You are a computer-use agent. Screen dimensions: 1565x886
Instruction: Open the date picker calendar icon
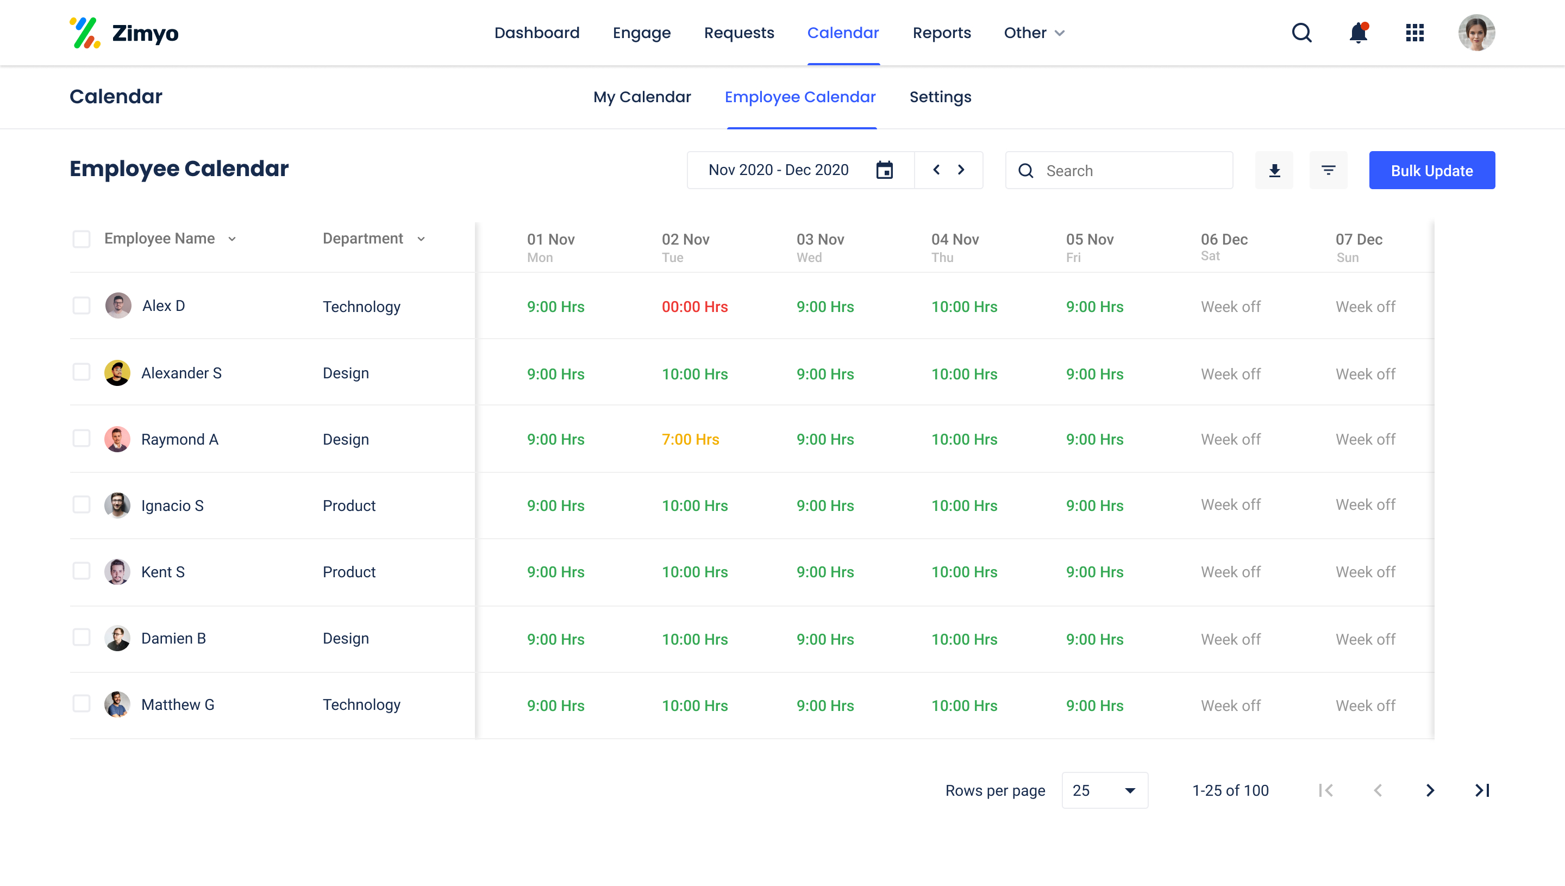[x=884, y=170]
